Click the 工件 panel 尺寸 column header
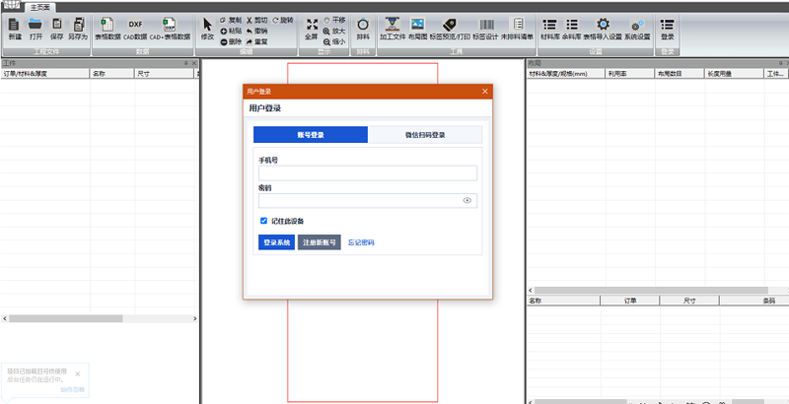This screenshot has width=789, height=404. (164, 74)
